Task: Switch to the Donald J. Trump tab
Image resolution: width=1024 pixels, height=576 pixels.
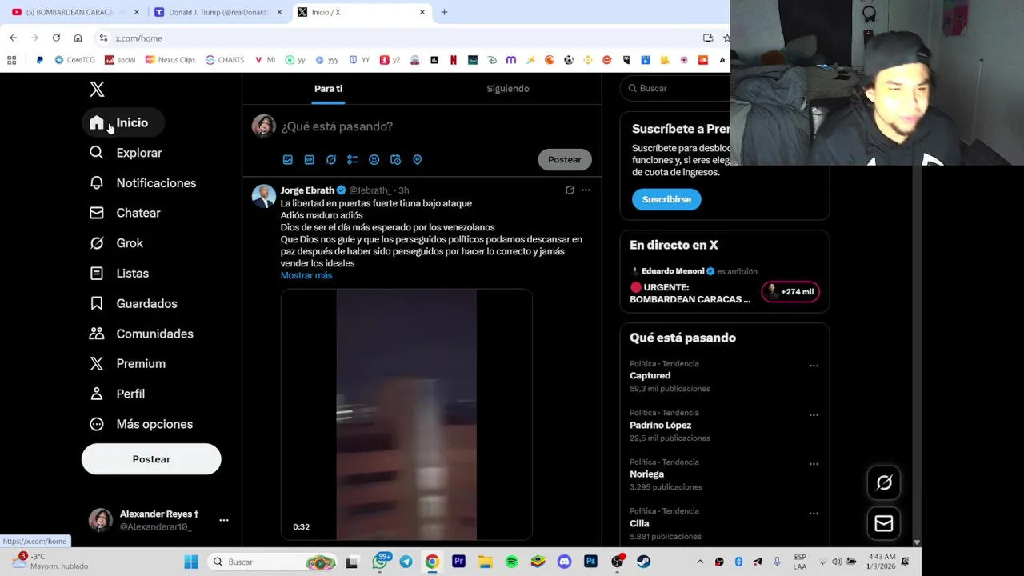Action: point(217,12)
